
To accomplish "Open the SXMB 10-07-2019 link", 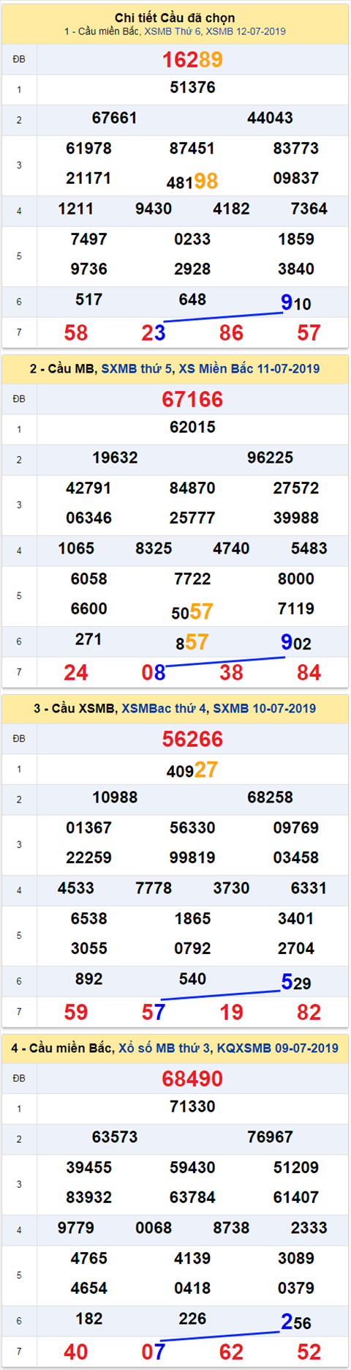I will tap(265, 708).
